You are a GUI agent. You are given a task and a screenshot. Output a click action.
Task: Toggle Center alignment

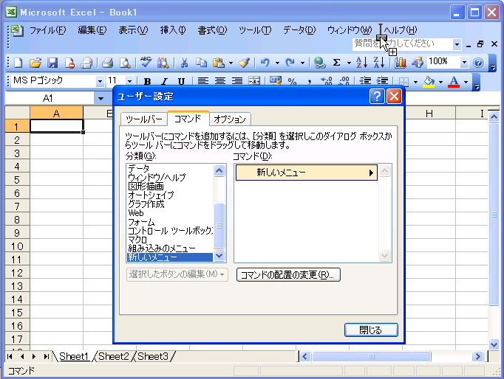(220, 81)
